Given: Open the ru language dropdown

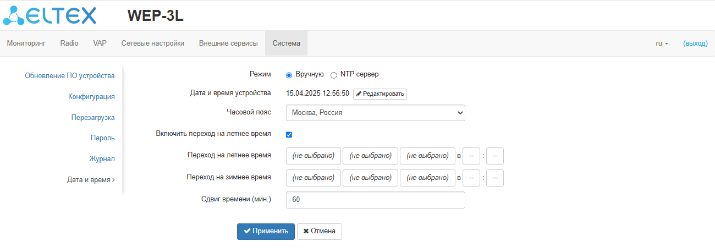Looking at the screenshot, I should point(662,43).
